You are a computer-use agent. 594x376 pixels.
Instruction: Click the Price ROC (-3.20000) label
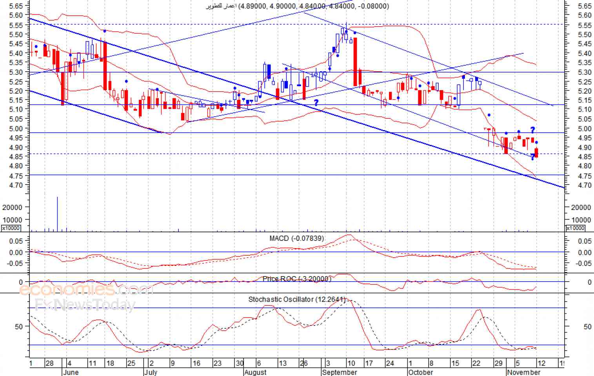point(297,279)
